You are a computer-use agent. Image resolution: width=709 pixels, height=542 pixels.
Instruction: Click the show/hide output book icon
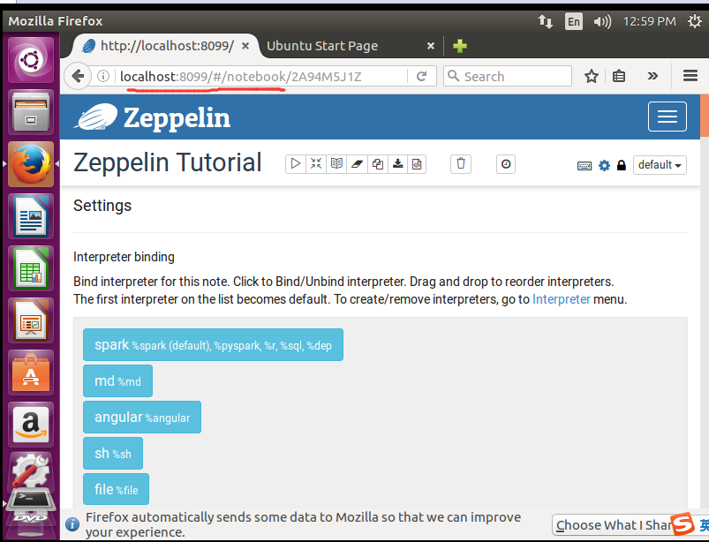point(336,163)
